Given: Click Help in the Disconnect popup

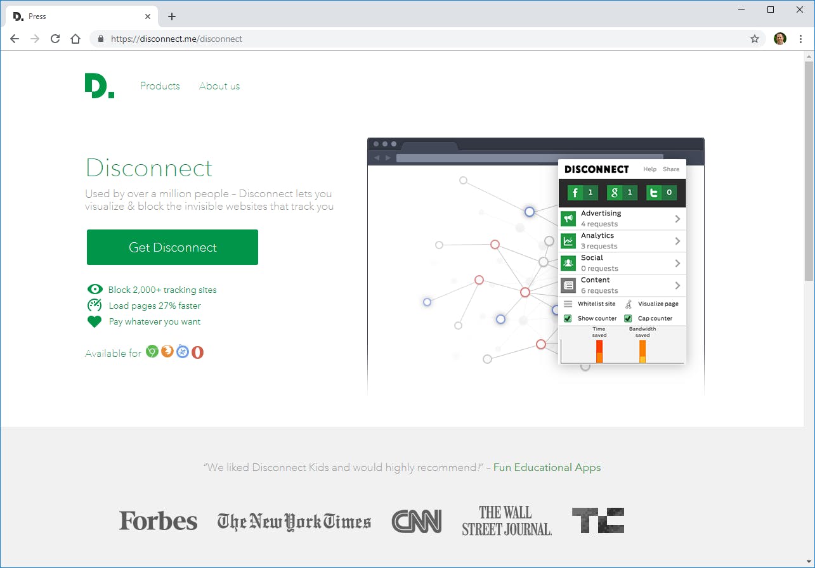Looking at the screenshot, I should point(650,169).
